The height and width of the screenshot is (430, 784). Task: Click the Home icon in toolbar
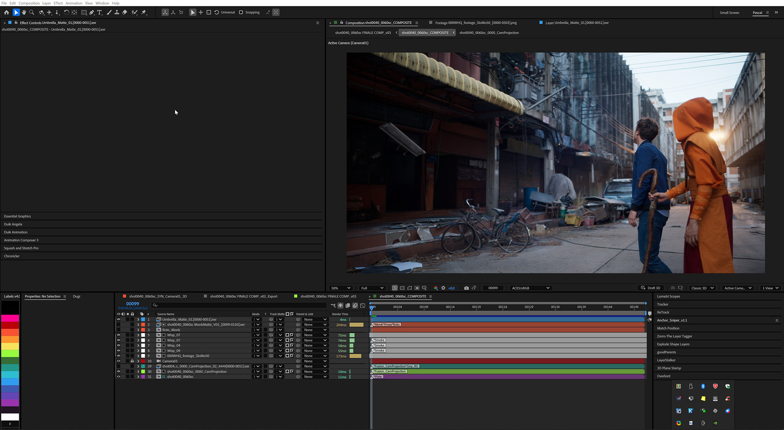click(7, 12)
